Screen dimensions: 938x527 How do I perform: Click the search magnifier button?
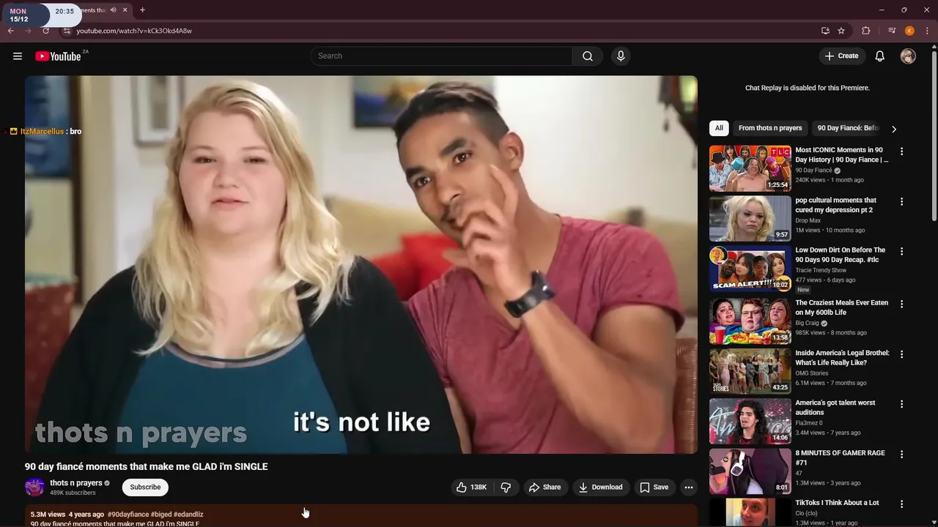588,56
